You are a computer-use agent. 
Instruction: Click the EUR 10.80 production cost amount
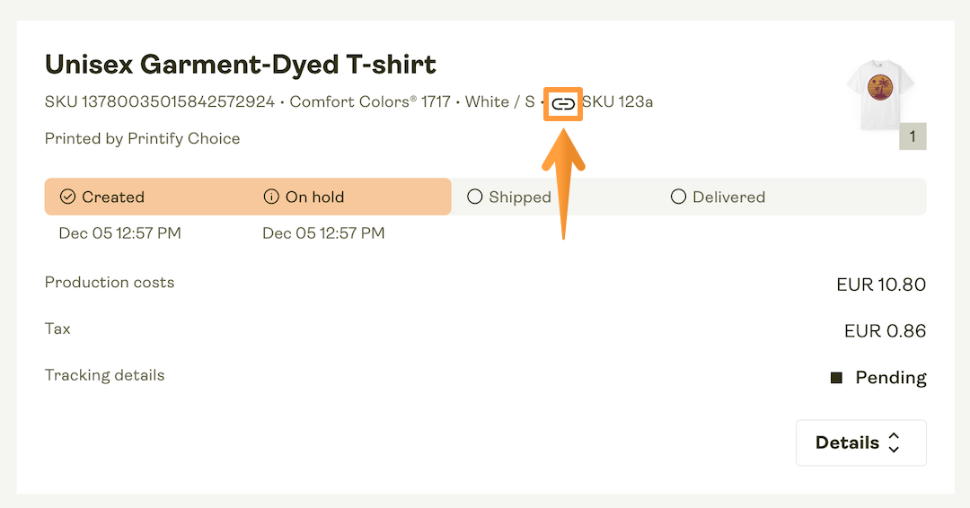[x=880, y=285]
